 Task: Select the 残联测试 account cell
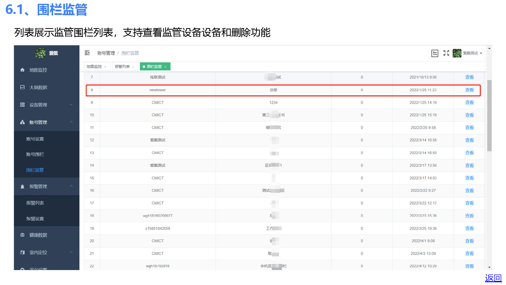[158, 77]
